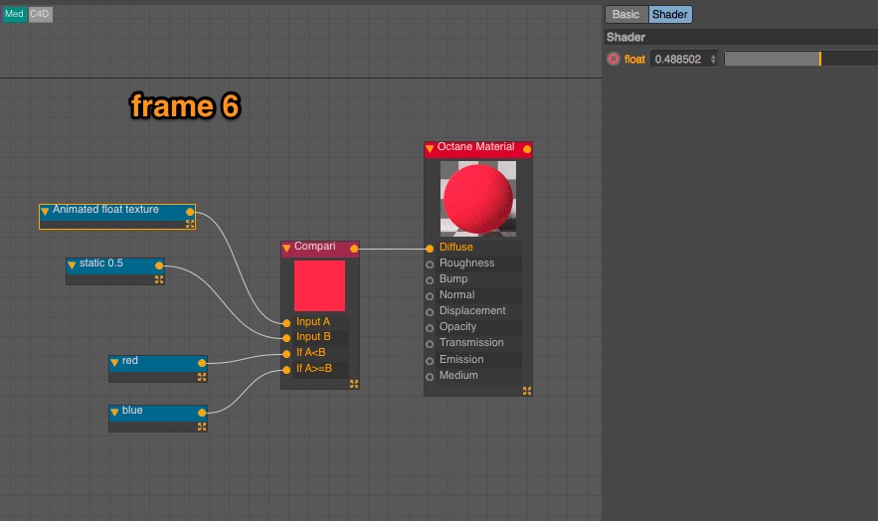Select the static 0.5 node title
Image resolution: width=878 pixels, height=521 pixels.
[100, 263]
